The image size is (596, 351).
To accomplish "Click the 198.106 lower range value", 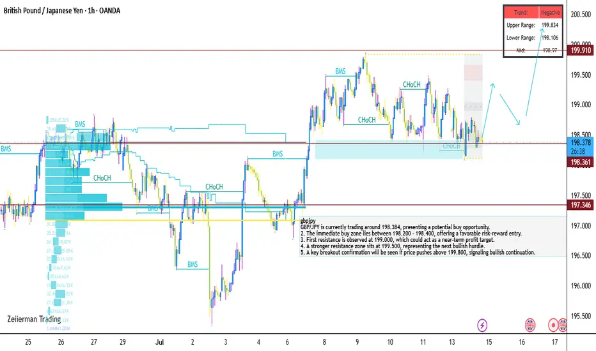I will pos(550,38).
